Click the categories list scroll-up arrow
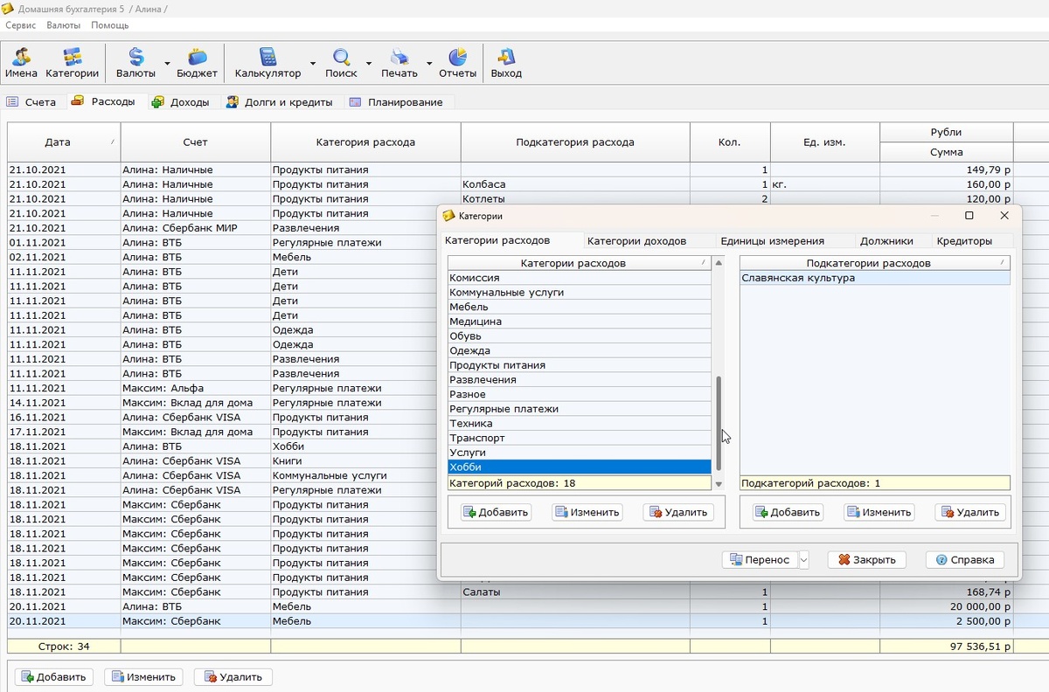1049x692 pixels. tap(719, 263)
